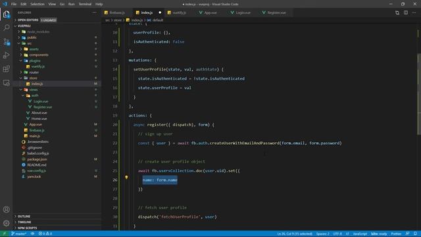Open Login.vue in the file tree

[x=57, y=101]
